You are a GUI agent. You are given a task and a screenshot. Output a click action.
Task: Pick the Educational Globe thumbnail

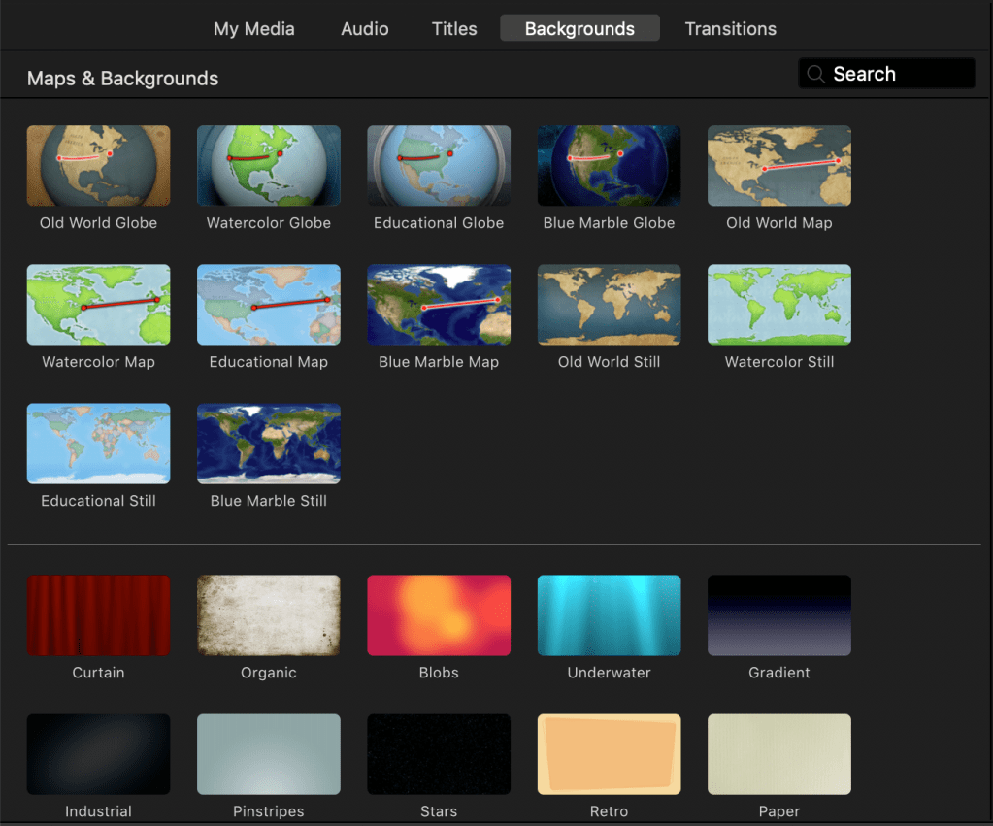tap(439, 166)
